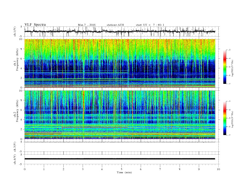The image size is (246, 190).
Task: Click the ch.1 "Frequency (kHz)" axis label
Action: pos(17,60)
